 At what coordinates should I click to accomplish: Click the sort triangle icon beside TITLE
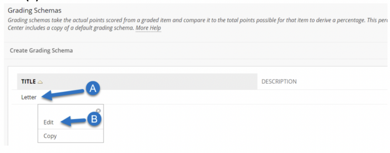(x=40, y=82)
